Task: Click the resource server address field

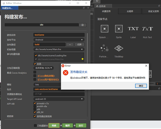Action: 59,94
